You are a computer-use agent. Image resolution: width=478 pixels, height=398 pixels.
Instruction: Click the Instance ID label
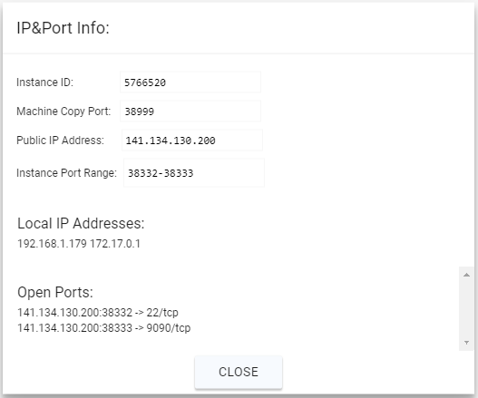44,83
